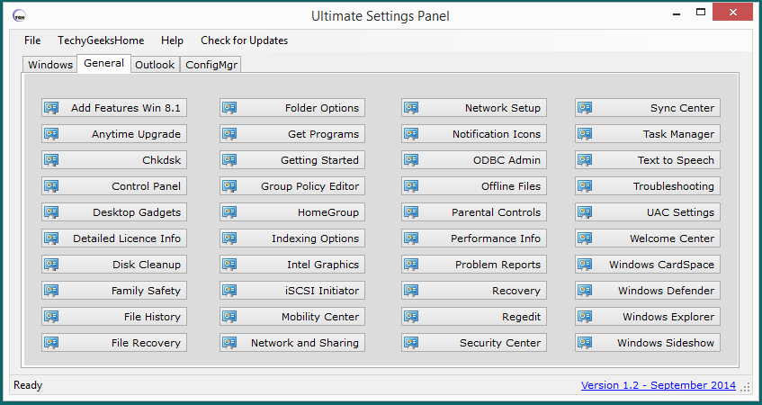Launch Group Policy Editor
This screenshot has height=405, width=762.
click(x=292, y=186)
